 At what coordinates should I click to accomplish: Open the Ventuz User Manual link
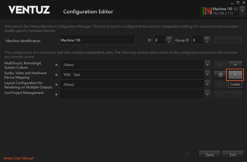coord(18,158)
